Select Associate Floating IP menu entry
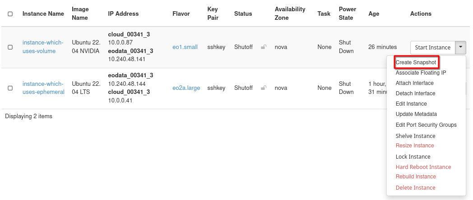473x200 pixels. click(x=421, y=73)
